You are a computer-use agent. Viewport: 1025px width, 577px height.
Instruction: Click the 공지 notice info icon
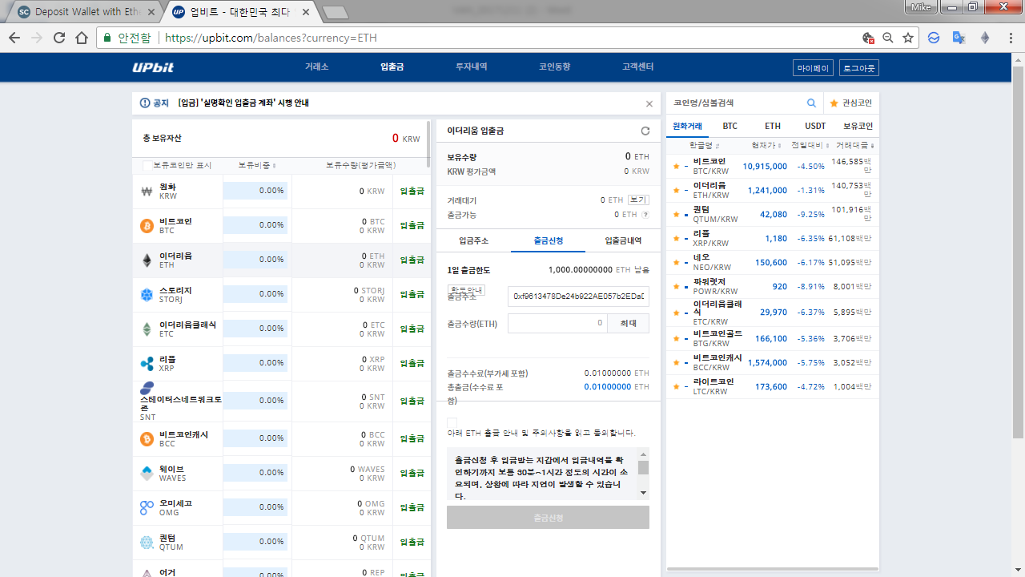pos(145,103)
